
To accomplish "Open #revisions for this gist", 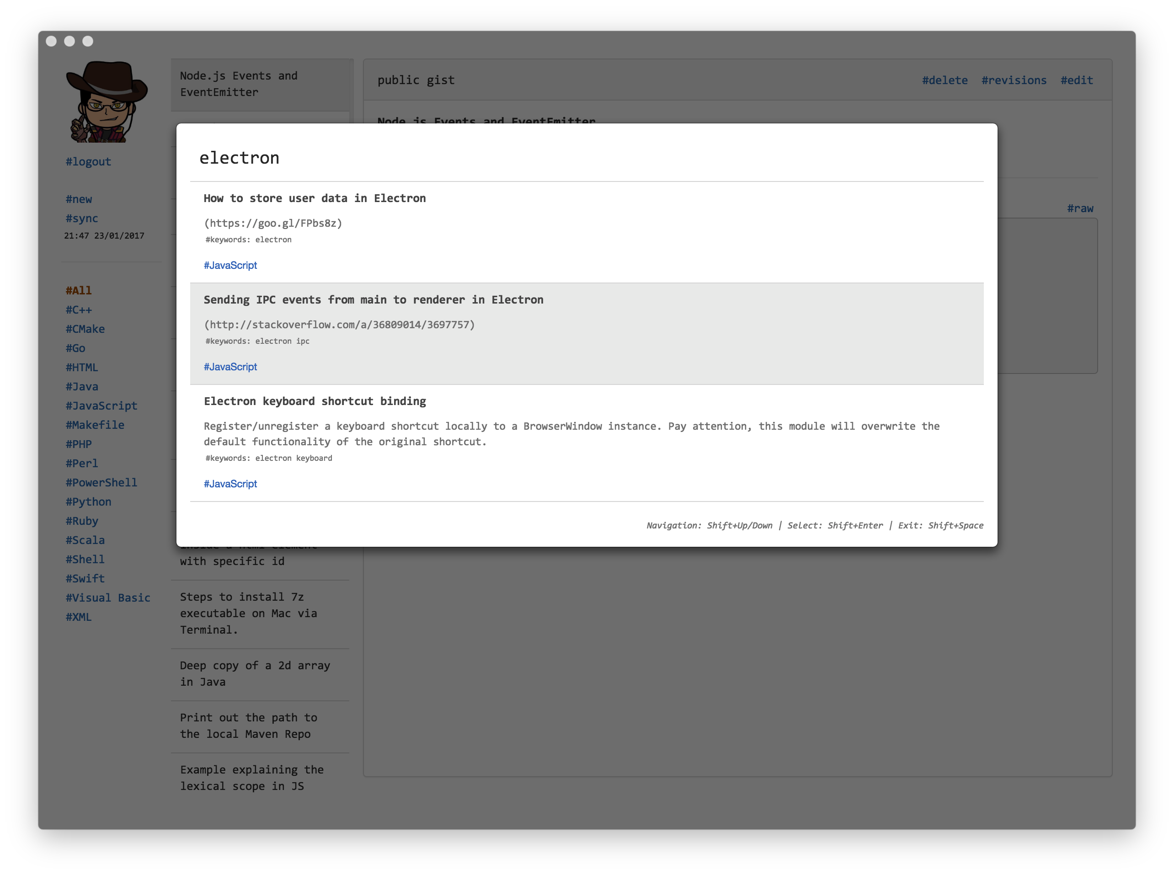I will coord(1014,80).
